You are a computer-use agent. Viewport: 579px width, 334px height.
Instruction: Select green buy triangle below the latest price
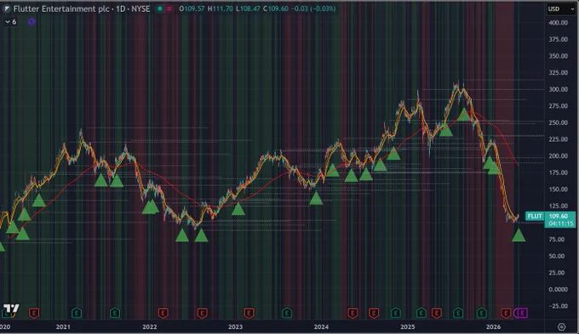coord(519,235)
